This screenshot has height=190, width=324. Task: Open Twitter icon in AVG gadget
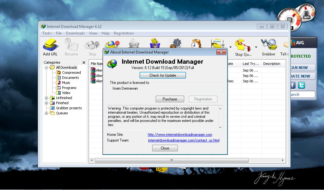(302, 85)
